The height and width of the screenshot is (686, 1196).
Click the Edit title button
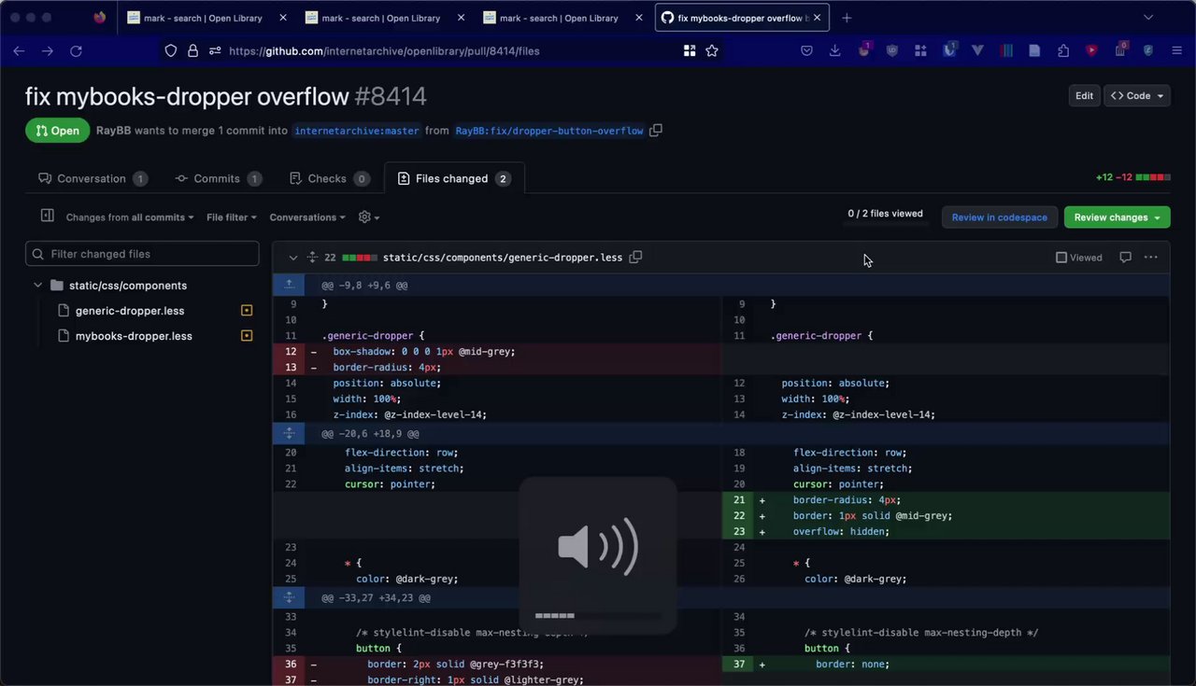(1084, 95)
